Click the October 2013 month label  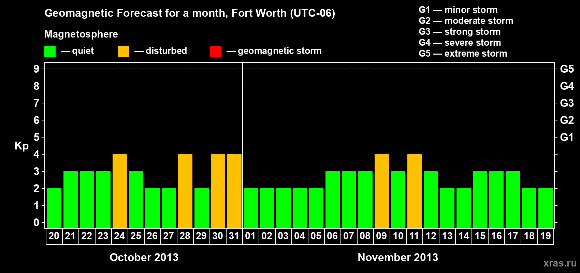pos(144,257)
